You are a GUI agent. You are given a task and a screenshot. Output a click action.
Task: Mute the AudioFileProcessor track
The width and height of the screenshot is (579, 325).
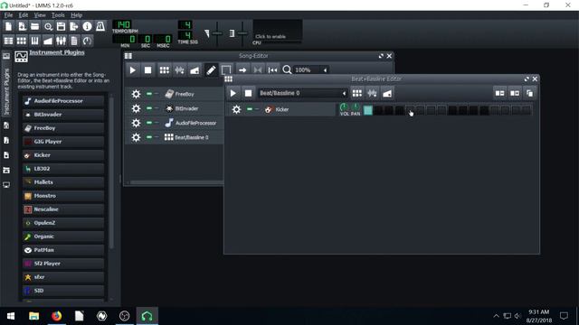pyautogui.click(x=149, y=123)
